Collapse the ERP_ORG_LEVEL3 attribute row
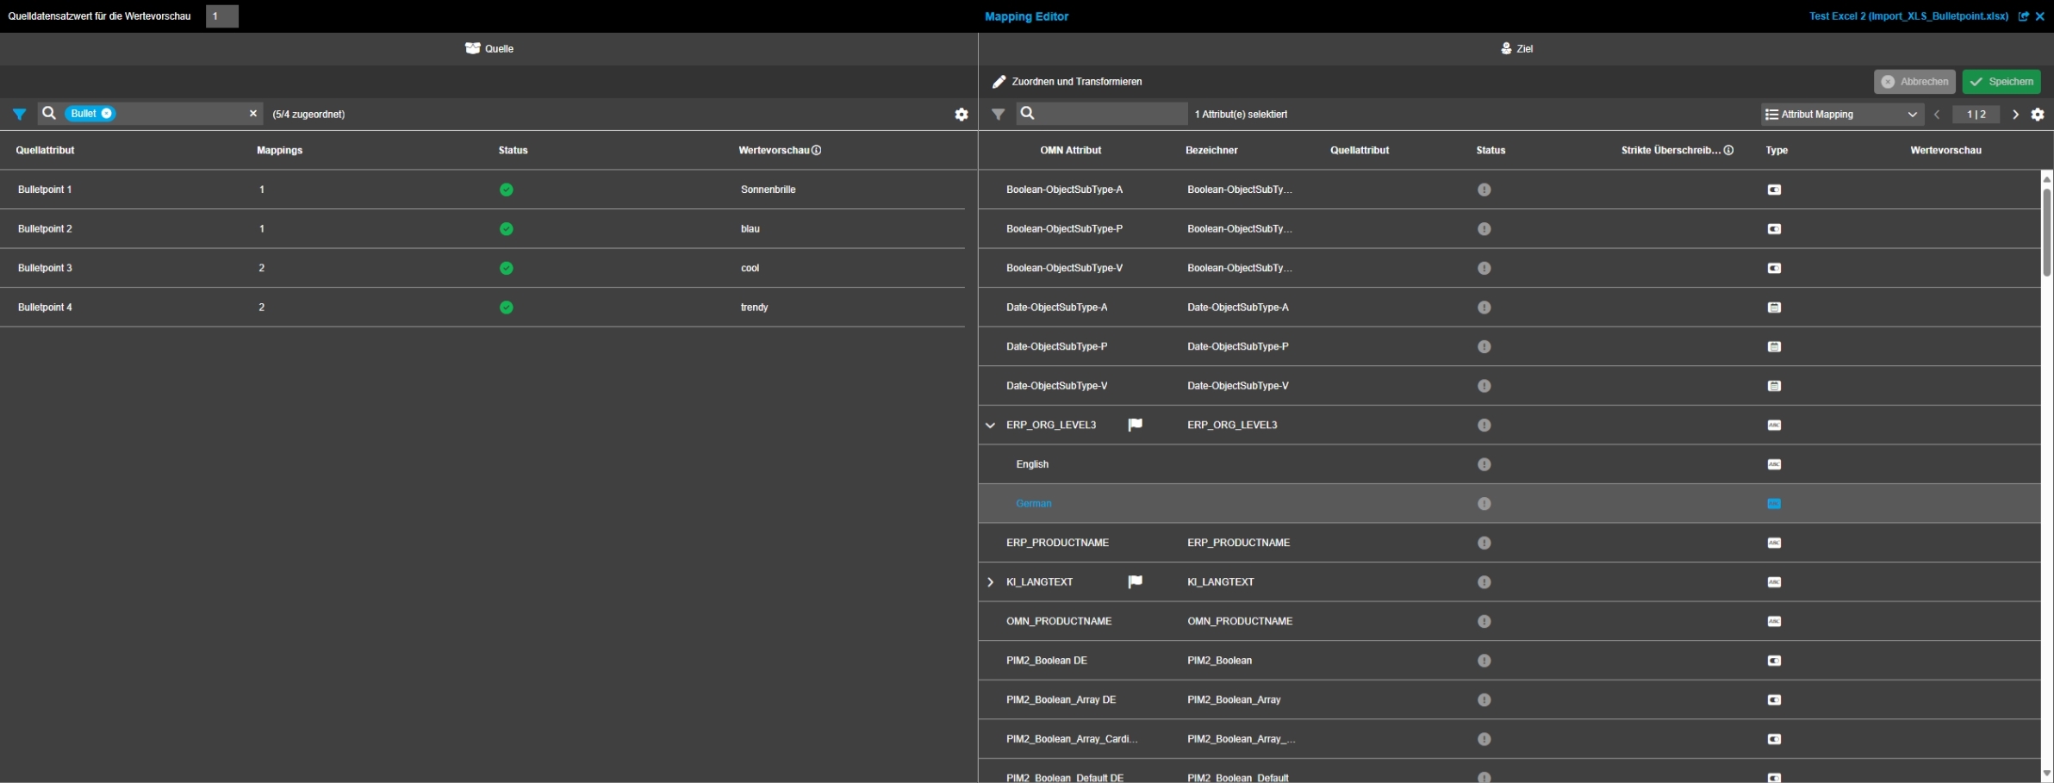 tap(990, 425)
